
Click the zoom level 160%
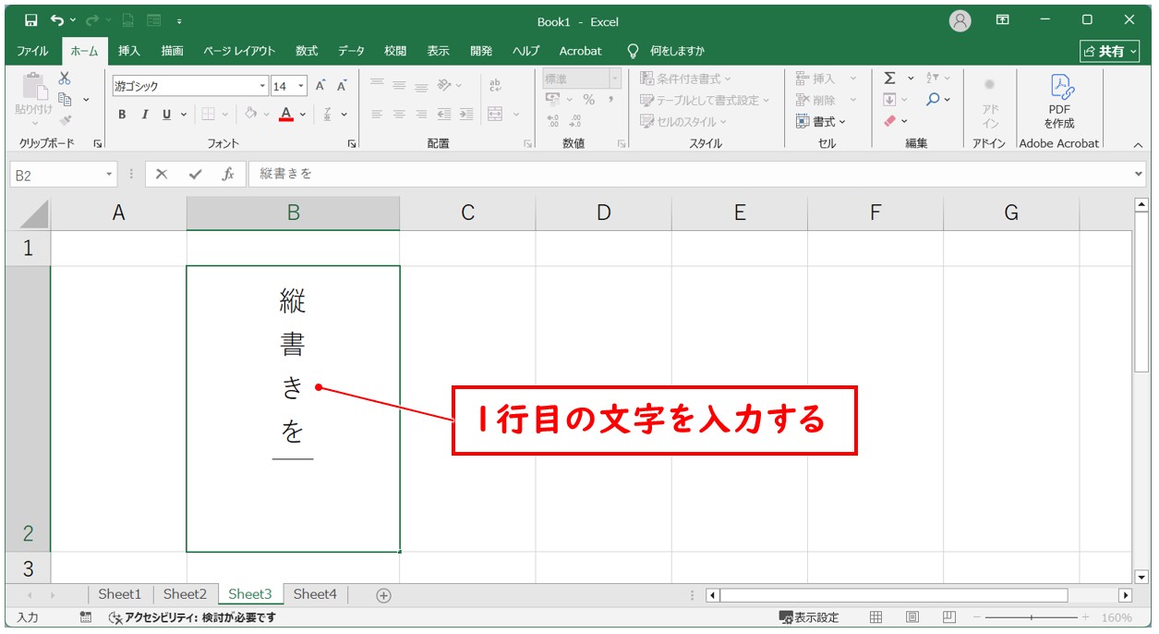point(1117,617)
